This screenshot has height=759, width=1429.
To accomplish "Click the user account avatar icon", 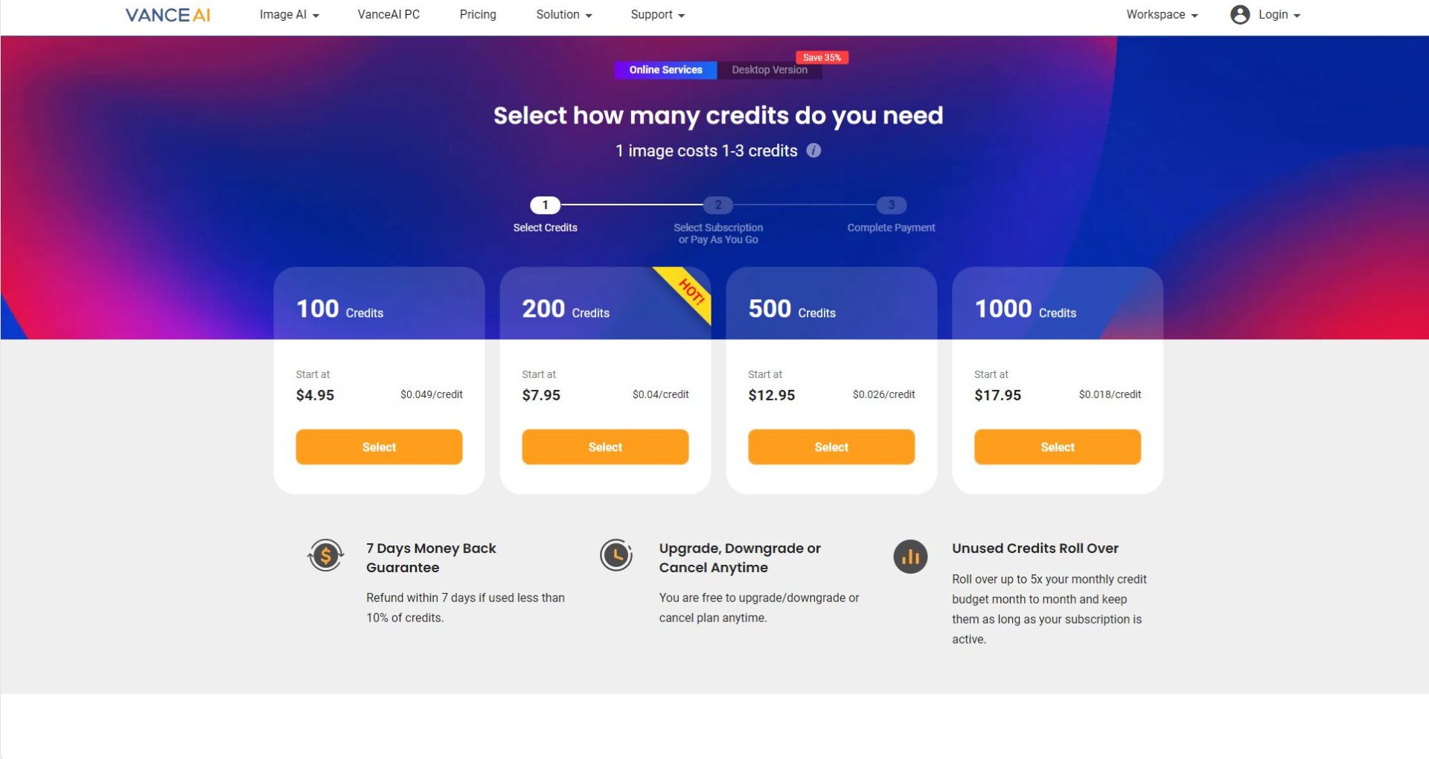I will click(x=1239, y=15).
